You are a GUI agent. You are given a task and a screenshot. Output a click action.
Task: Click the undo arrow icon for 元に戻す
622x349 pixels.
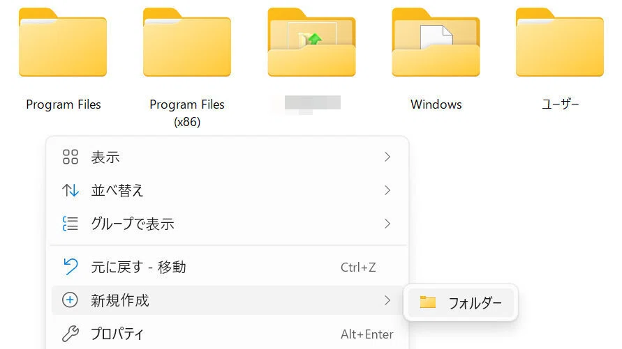(71, 267)
